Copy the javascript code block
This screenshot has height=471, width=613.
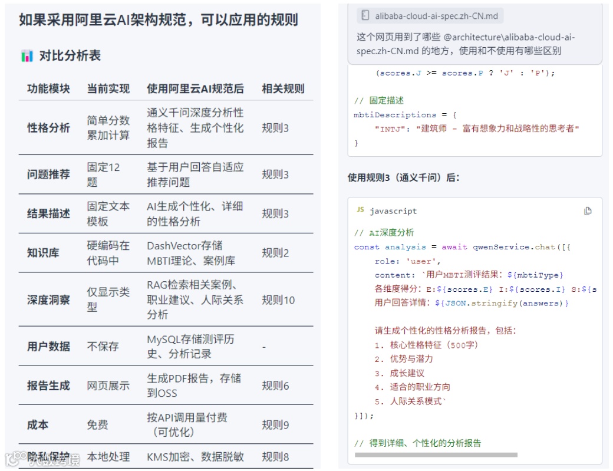coord(587,211)
